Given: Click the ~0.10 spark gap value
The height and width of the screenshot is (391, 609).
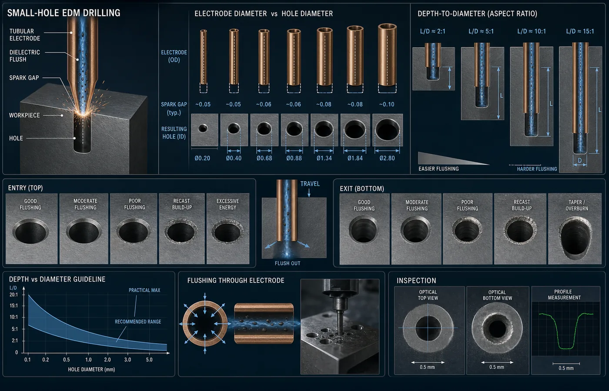Looking at the screenshot, I should click(x=386, y=104).
